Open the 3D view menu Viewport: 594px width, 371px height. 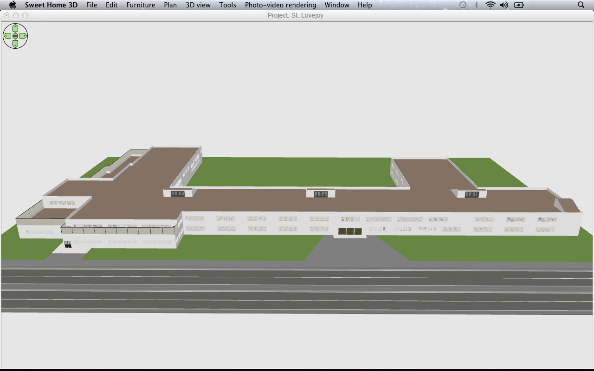[x=198, y=5]
